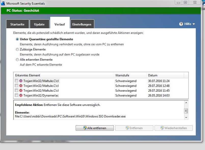Click 'Schwerwiegend' in the Dynamer!ac row
Image resolution: width=205 pixels, height=150 pixels.
point(126,96)
